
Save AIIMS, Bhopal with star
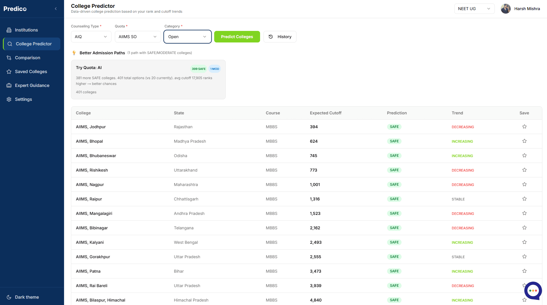click(x=524, y=141)
